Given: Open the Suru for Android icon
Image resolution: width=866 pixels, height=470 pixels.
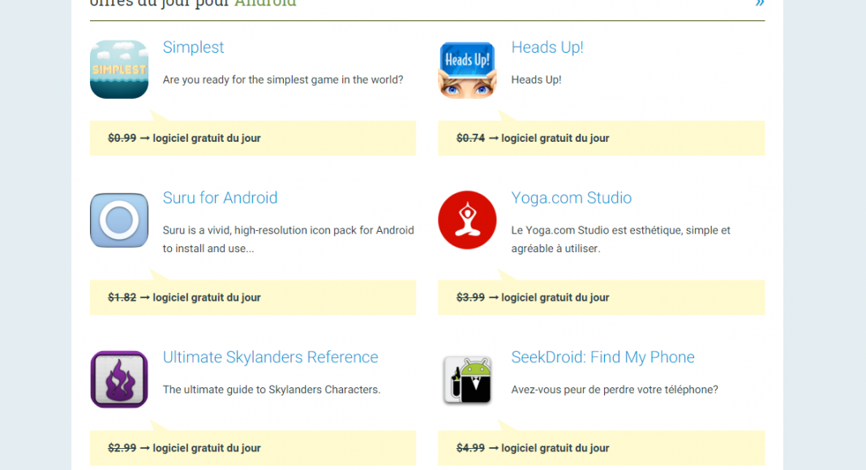Looking at the screenshot, I should click(x=119, y=220).
